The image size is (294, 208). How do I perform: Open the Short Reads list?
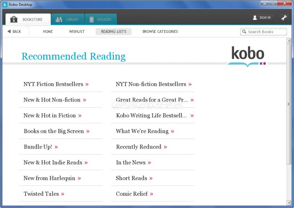[x=134, y=178]
